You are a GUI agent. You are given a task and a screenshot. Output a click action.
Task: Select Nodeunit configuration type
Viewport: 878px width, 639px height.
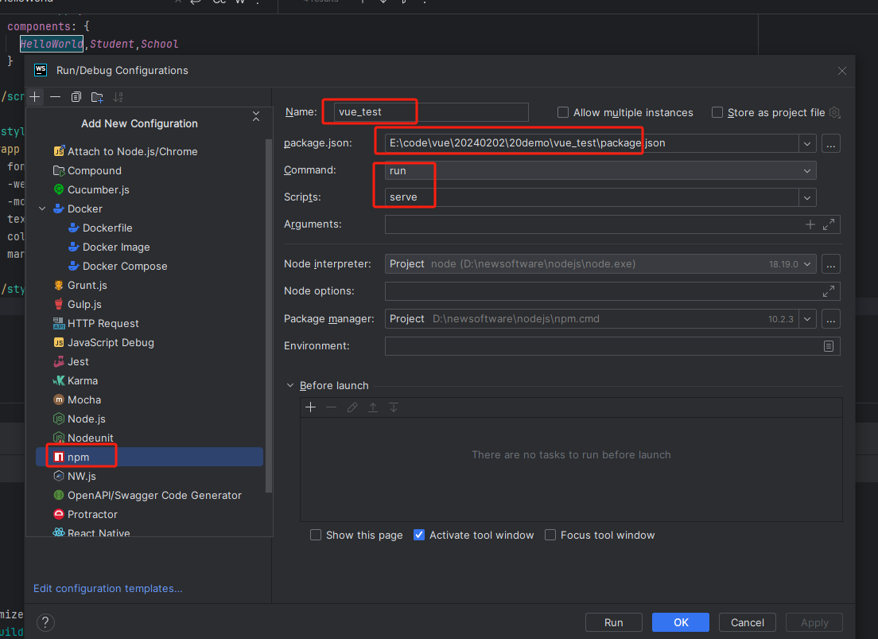(x=90, y=438)
